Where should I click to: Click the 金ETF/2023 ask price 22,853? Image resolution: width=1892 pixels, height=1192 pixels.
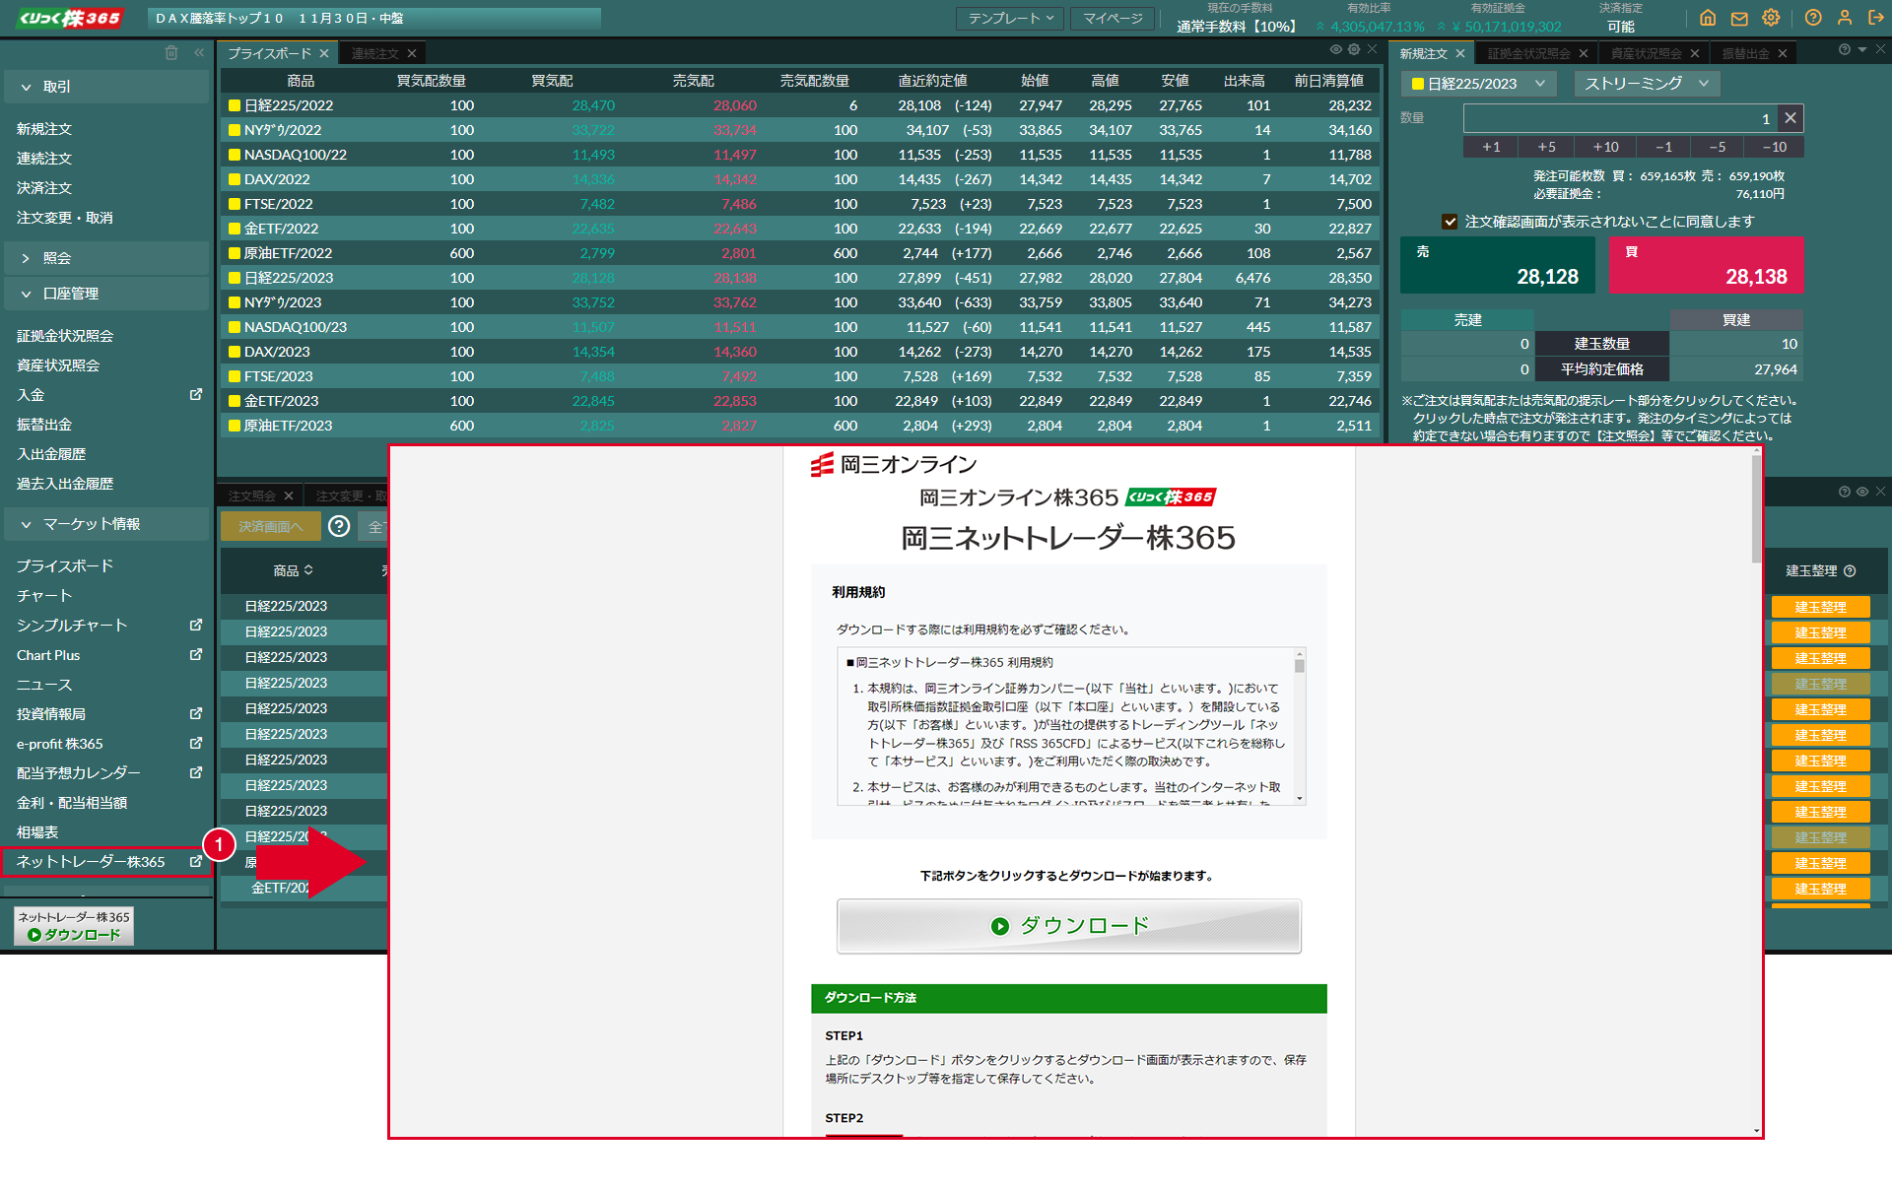[x=735, y=401]
